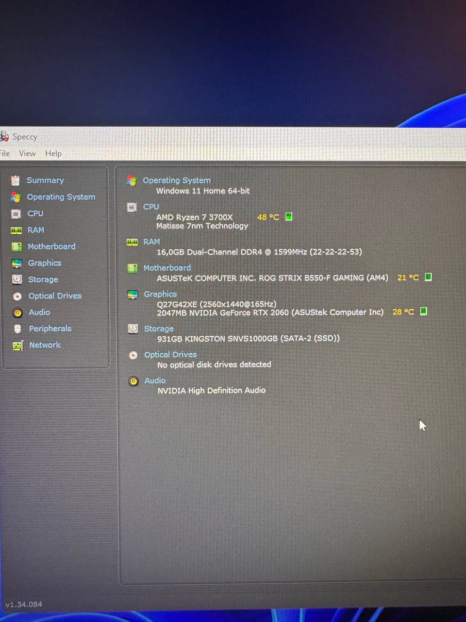Click the version number v1.34.084
The width and height of the screenshot is (466, 622).
coord(24,605)
